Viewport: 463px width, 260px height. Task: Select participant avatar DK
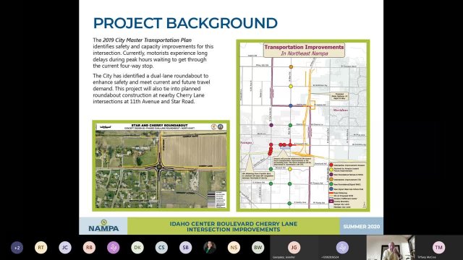(137, 248)
